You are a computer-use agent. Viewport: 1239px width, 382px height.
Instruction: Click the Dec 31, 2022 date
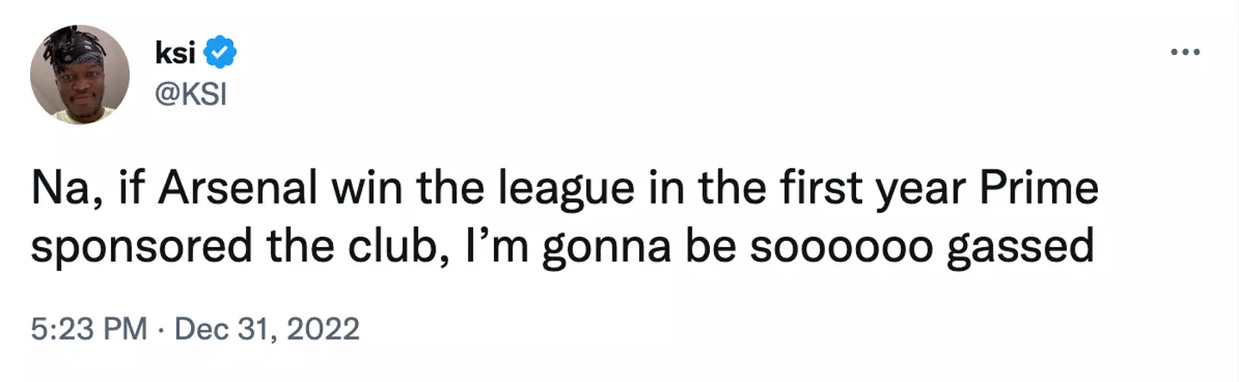[267, 330]
